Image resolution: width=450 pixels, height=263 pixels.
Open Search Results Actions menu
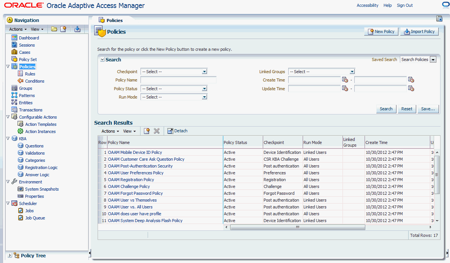tap(110, 131)
